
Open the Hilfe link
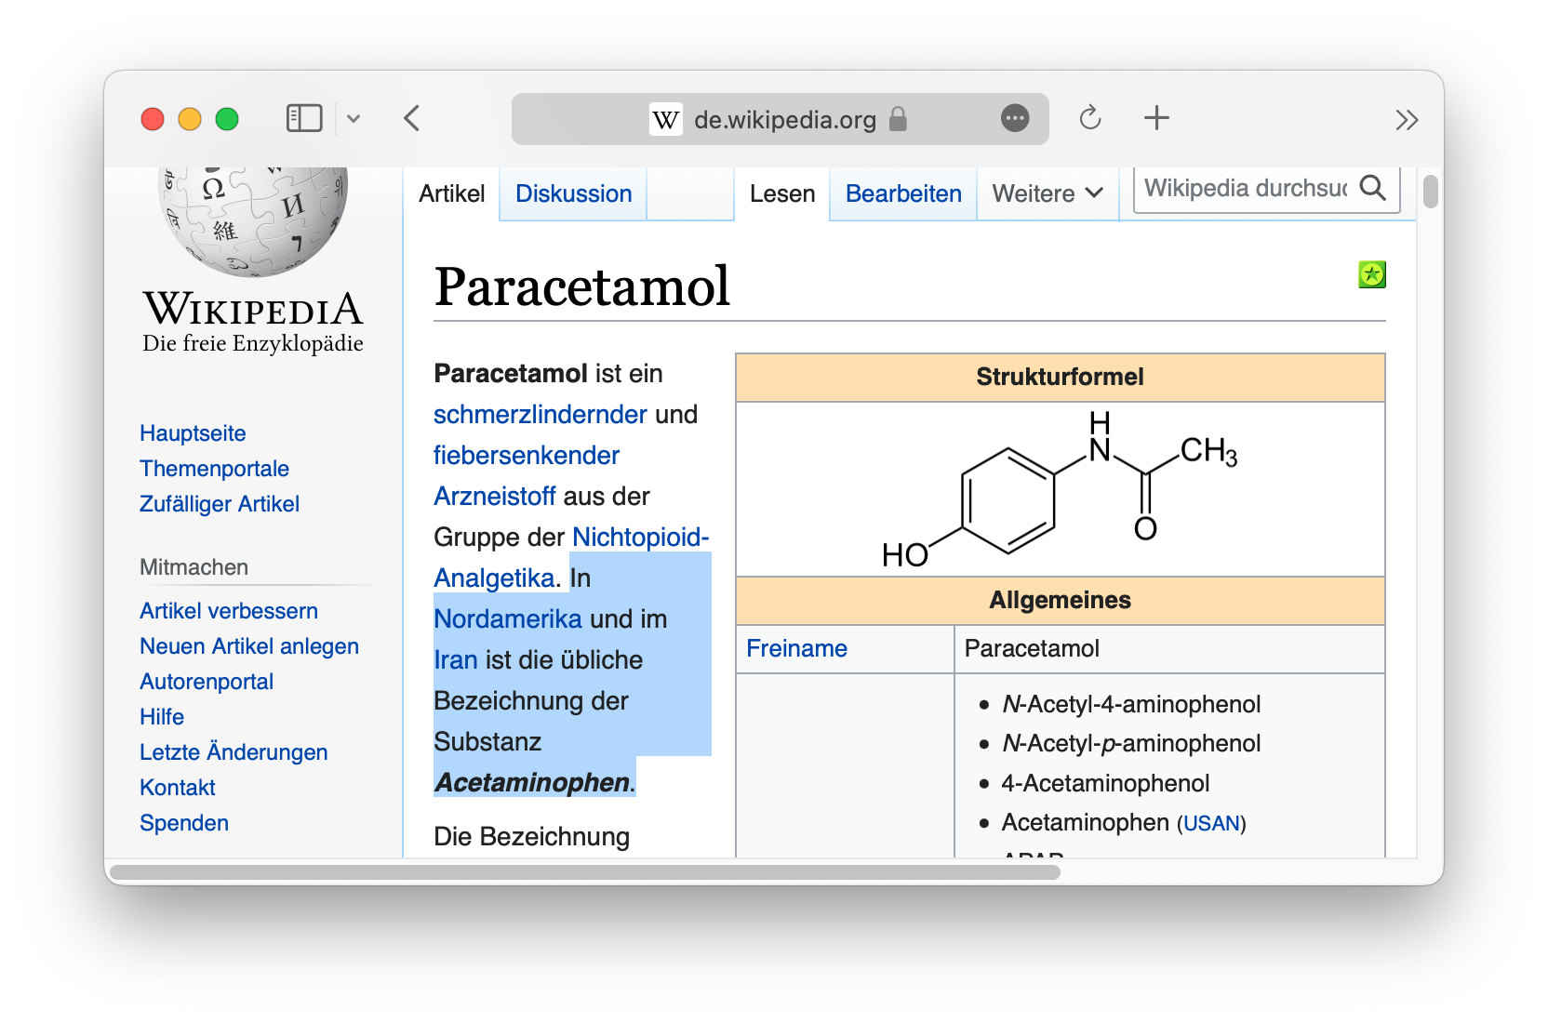[162, 717]
